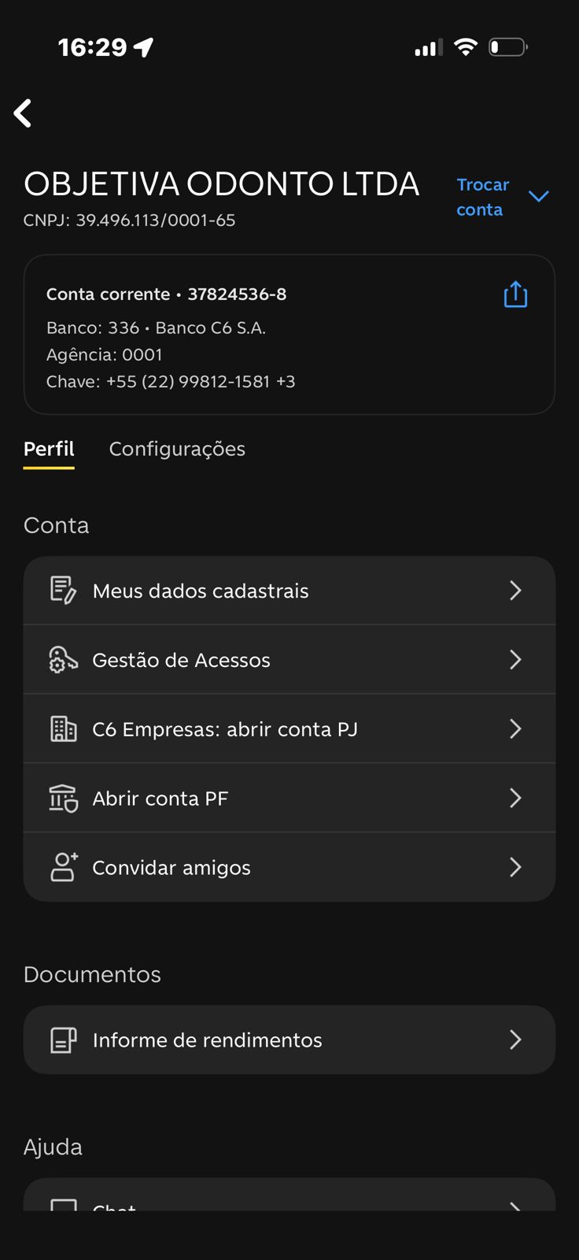Tap the Trocar conta link

click(x=482, y=197)
